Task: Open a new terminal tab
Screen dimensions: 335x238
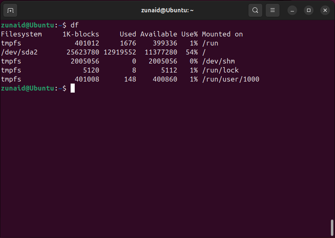Action: 11,10
